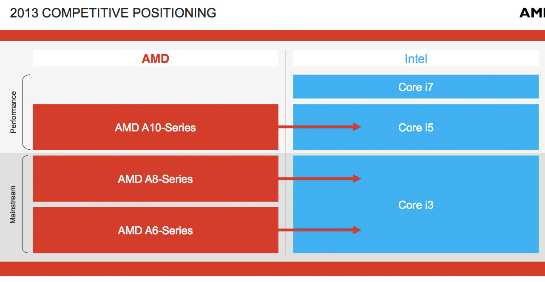Select the blue Intel column header
Screen dimensions: 545x282
(416, 59)
